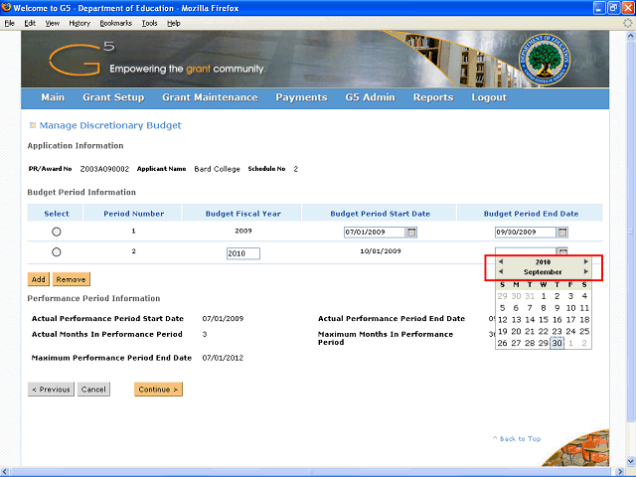Click calendar icon for period 2 end date
This screenshot has height=477, width=636.
pos(562,252)
